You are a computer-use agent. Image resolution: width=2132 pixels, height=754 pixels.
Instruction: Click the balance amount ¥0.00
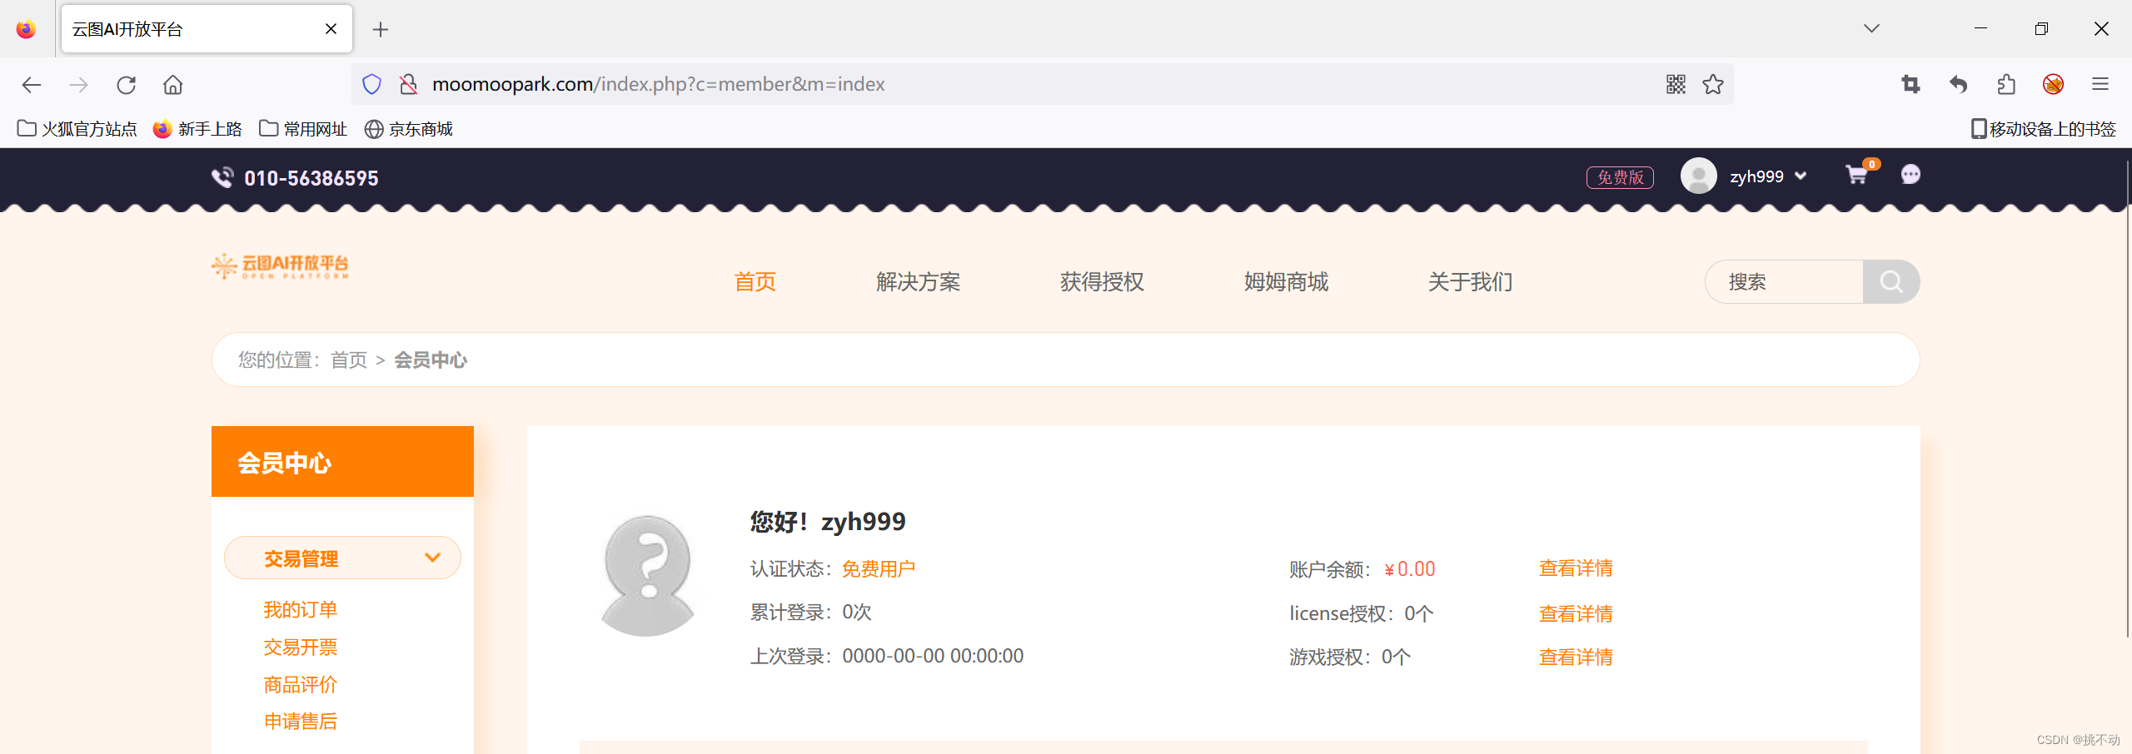(x=1410, y=569)
